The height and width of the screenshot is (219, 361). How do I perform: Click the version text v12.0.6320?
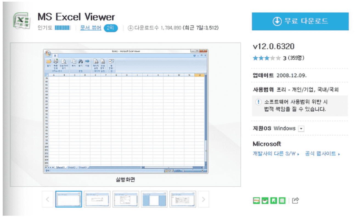point(273,46)
